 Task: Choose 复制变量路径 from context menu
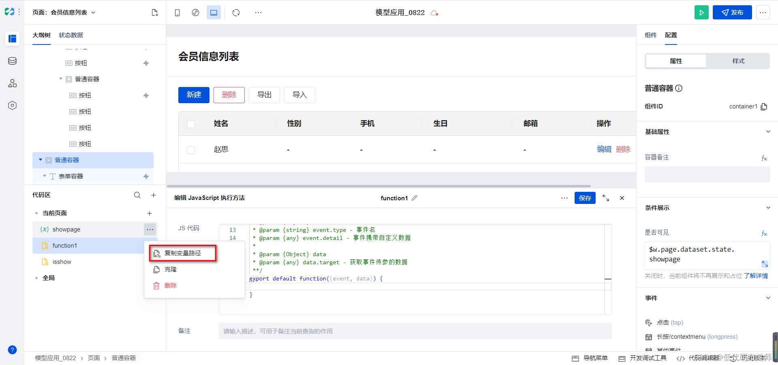183,253
